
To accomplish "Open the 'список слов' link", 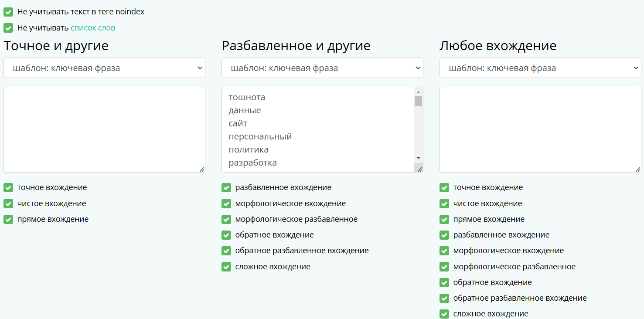I will [x=93, y=28].
